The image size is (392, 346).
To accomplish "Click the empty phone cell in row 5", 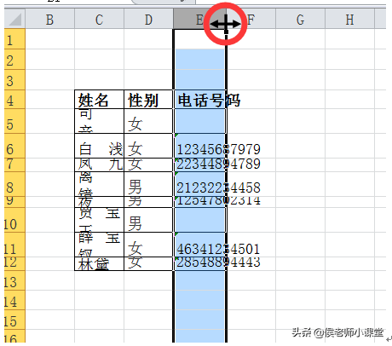I will pyautogui.click(x=199, y=121).
